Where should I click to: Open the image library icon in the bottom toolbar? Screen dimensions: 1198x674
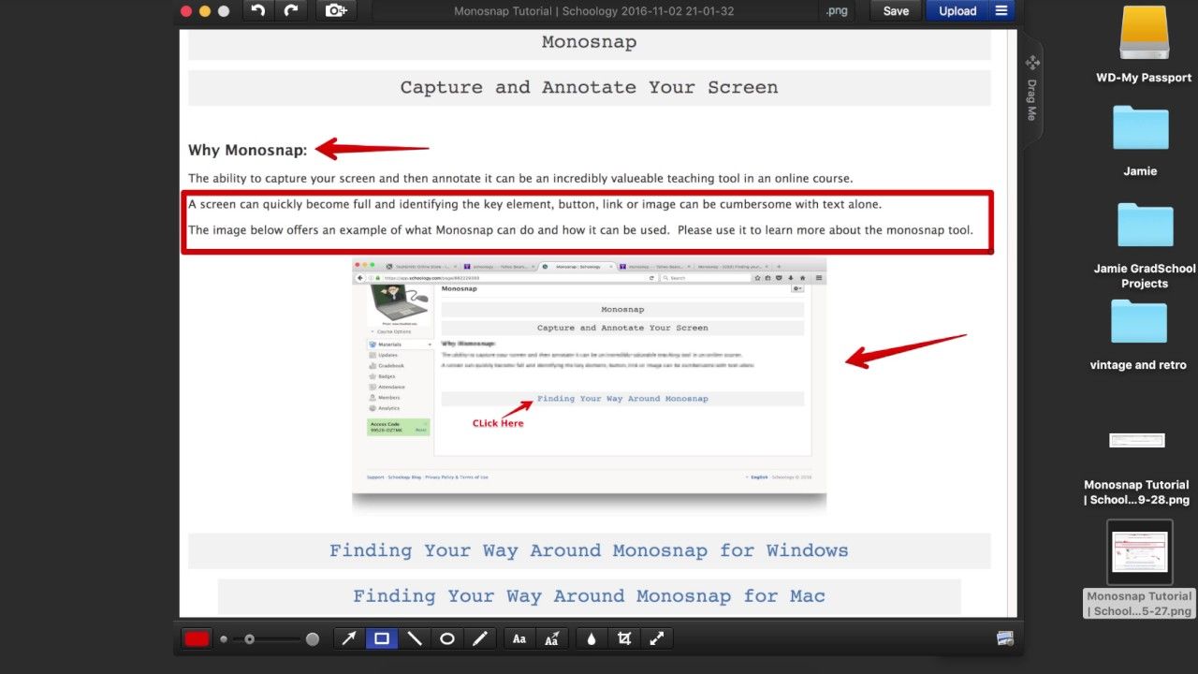click(1005, 638)
